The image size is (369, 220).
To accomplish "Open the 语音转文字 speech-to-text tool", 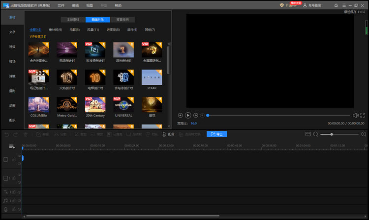I will click(190, 134).
